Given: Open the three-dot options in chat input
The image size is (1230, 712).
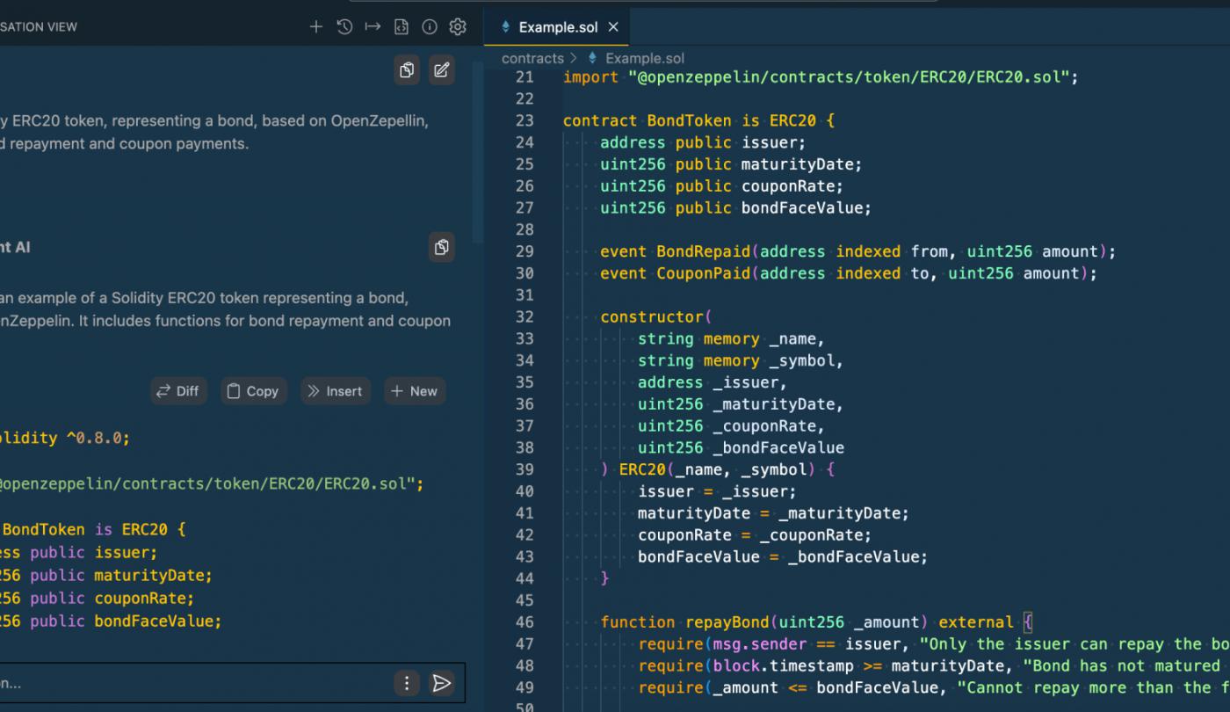Looking at the screenshot, I should (x=406, y=683).
